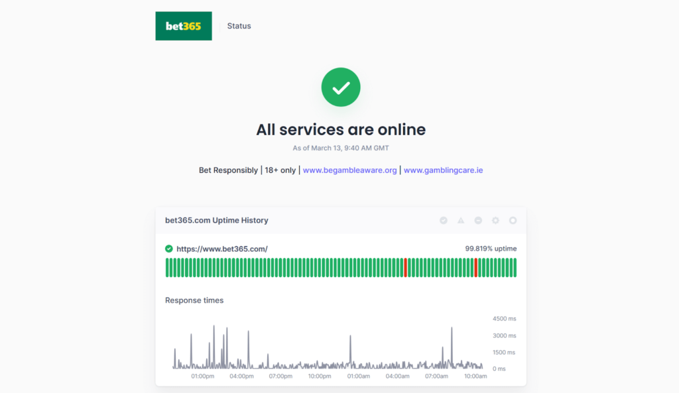Click the 'bet365.com Uptime History' heading
Screen dimensions: 679x393
[217, 220]
